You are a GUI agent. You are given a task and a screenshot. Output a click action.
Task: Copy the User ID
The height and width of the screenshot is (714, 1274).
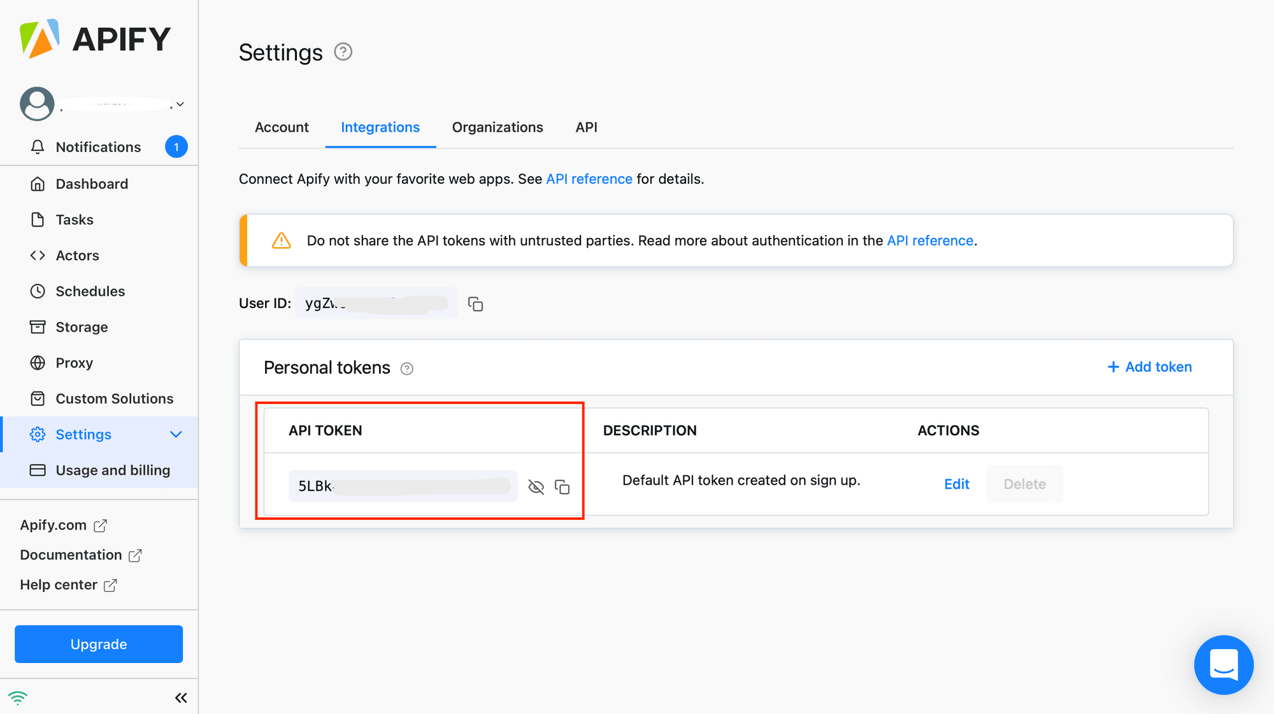tap(476, 304)
